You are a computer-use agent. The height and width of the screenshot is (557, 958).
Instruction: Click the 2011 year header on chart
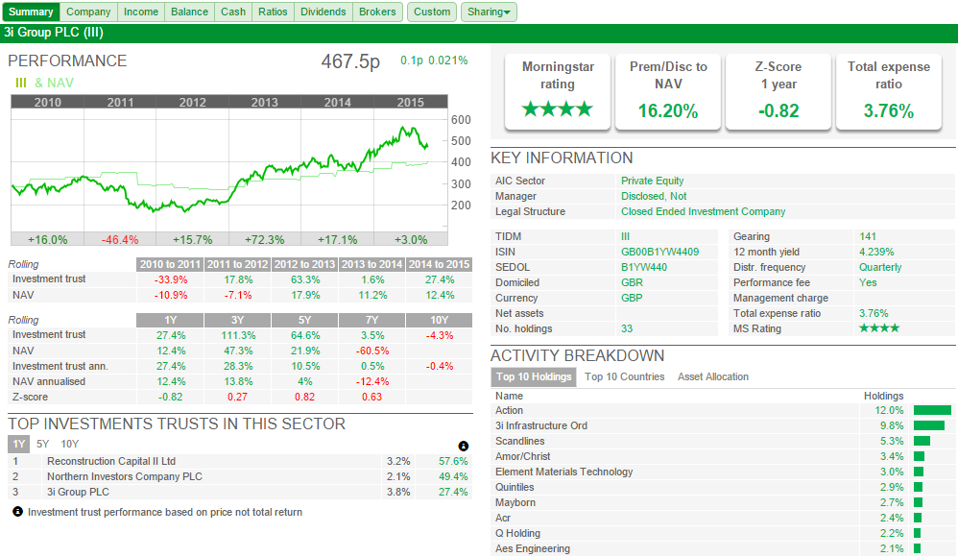tap(120, 102)
